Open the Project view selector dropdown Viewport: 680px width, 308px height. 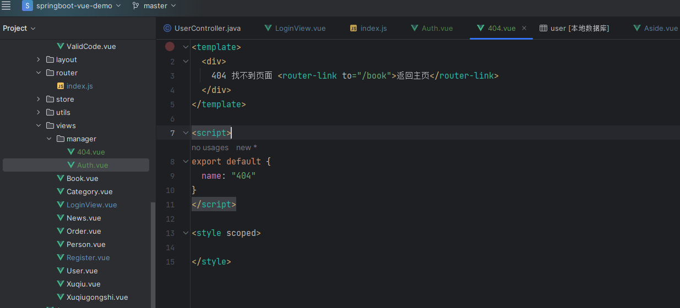tap(19, 28)
